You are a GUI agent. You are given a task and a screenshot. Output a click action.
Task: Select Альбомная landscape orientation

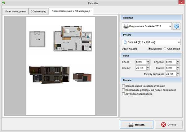(165, 49)
